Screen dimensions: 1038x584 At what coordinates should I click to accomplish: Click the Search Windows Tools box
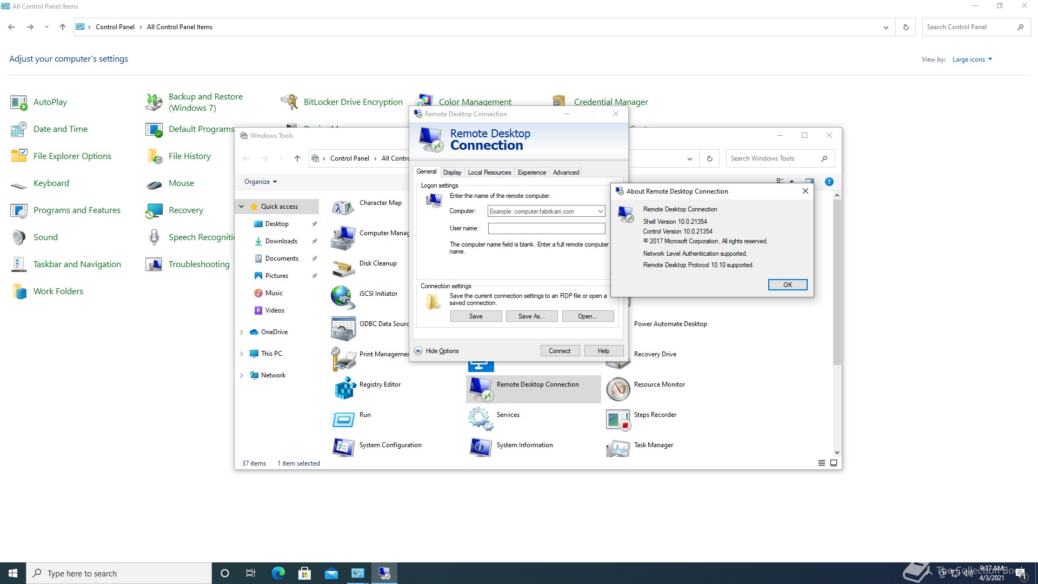click(780, 158)
